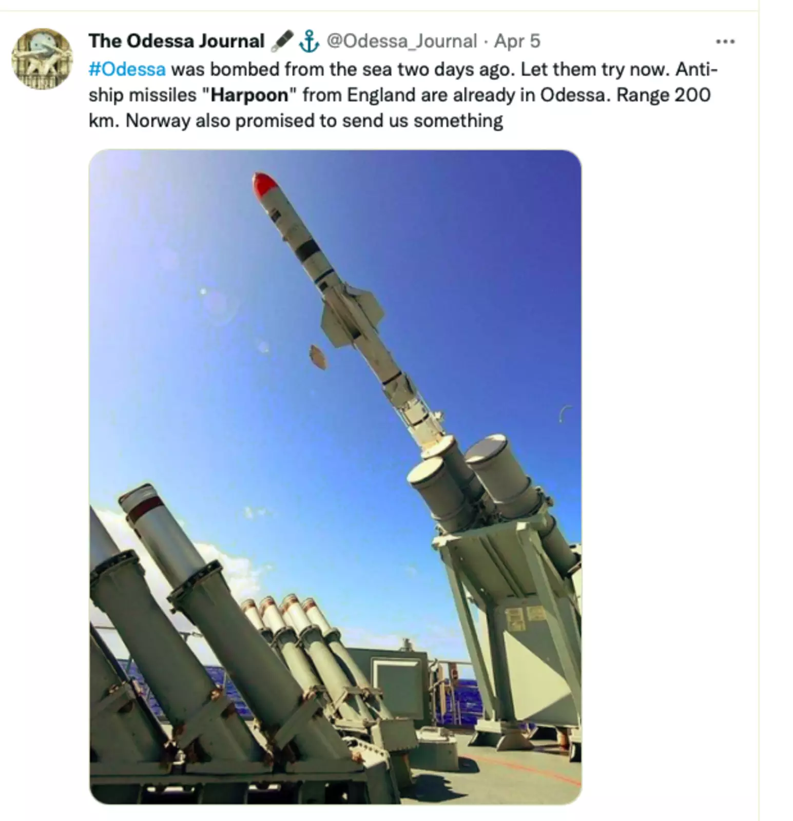The height and width of the screenshot is (821, 793).
Task: Open the tweet via Apr 5 timestamp
Action: click(x=517, y=41)
